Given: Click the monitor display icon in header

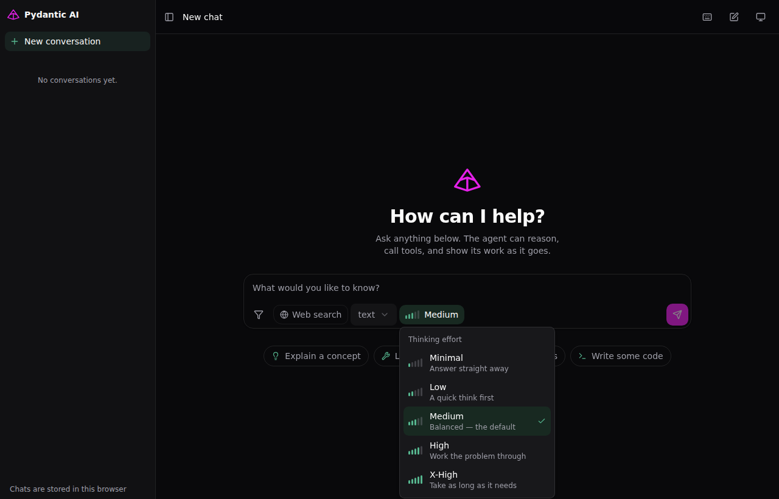Looking at the screenshot, I should pos(761,17).
